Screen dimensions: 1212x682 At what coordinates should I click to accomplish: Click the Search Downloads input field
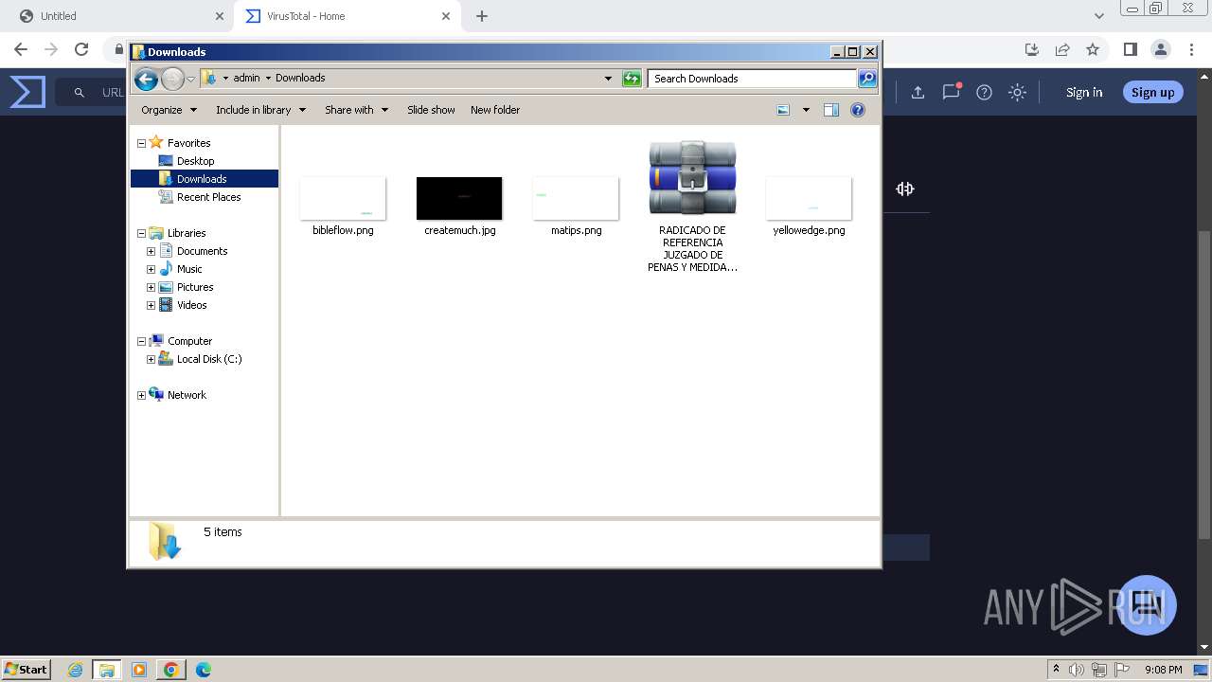tap(752, 79)
